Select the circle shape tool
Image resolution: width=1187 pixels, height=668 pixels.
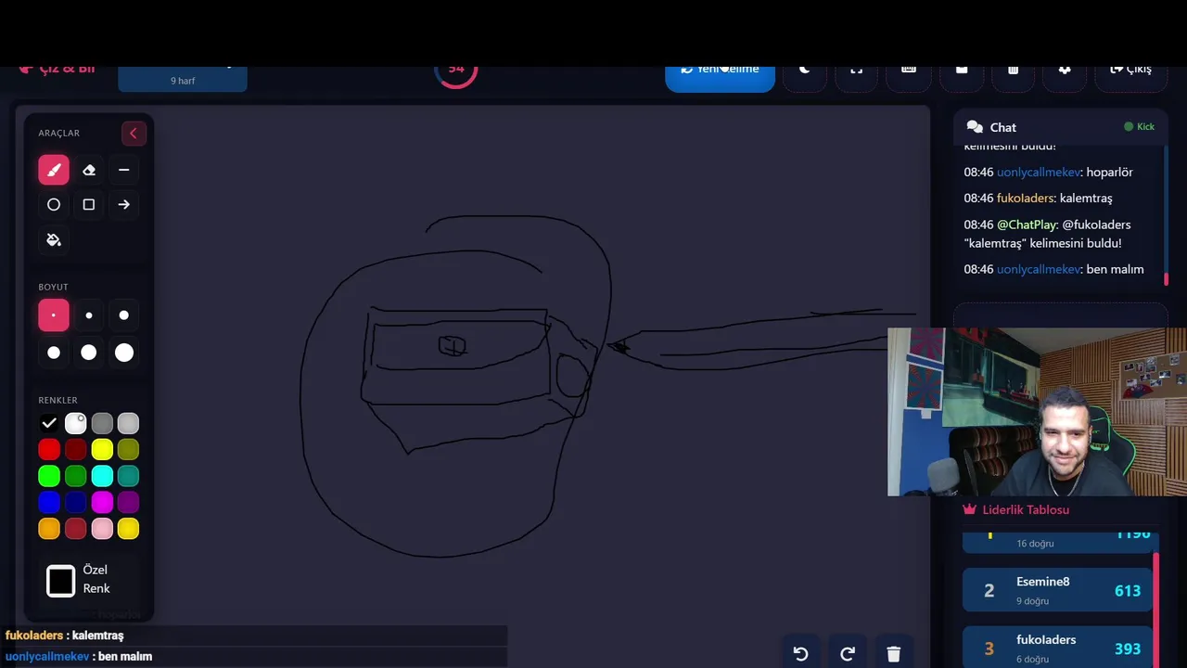[54, 205]
